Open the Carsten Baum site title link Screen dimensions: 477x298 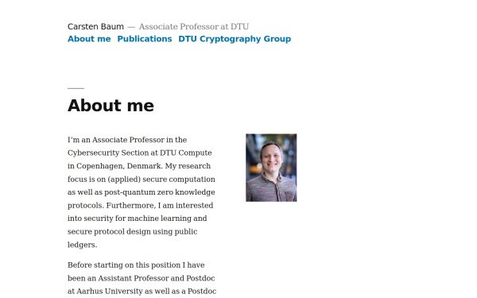tap(95, 27)
